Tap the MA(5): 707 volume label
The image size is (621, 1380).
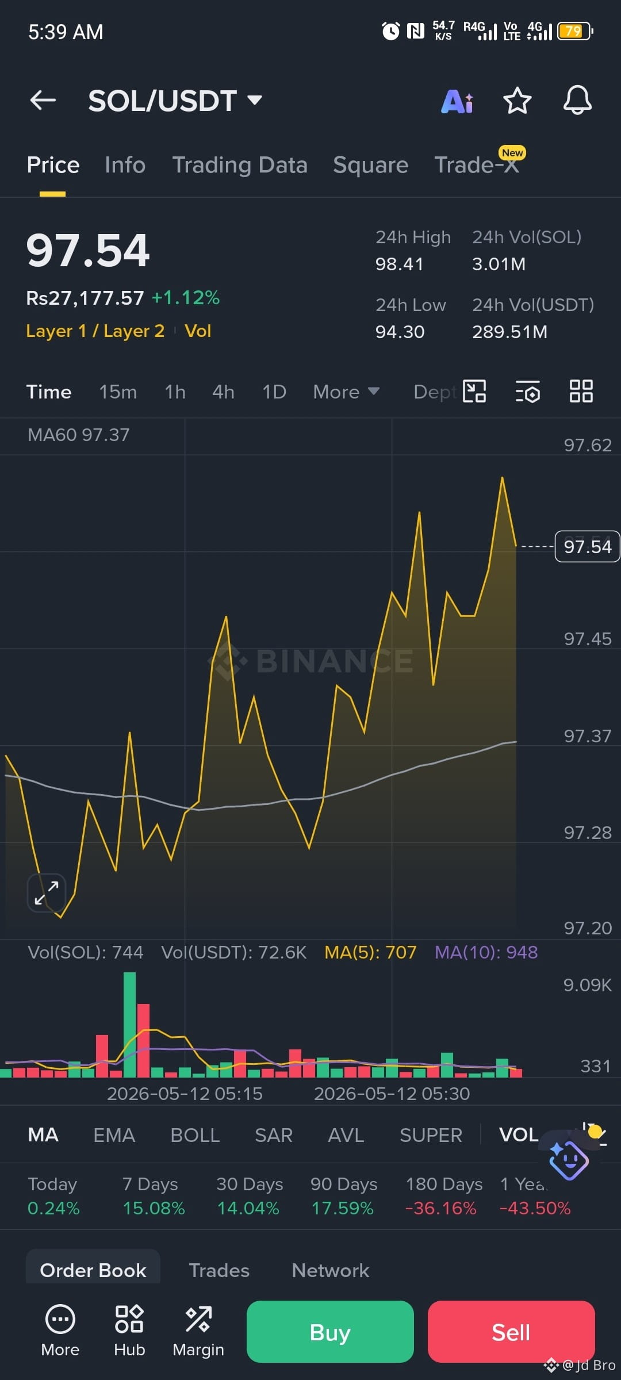click(370, 952)
